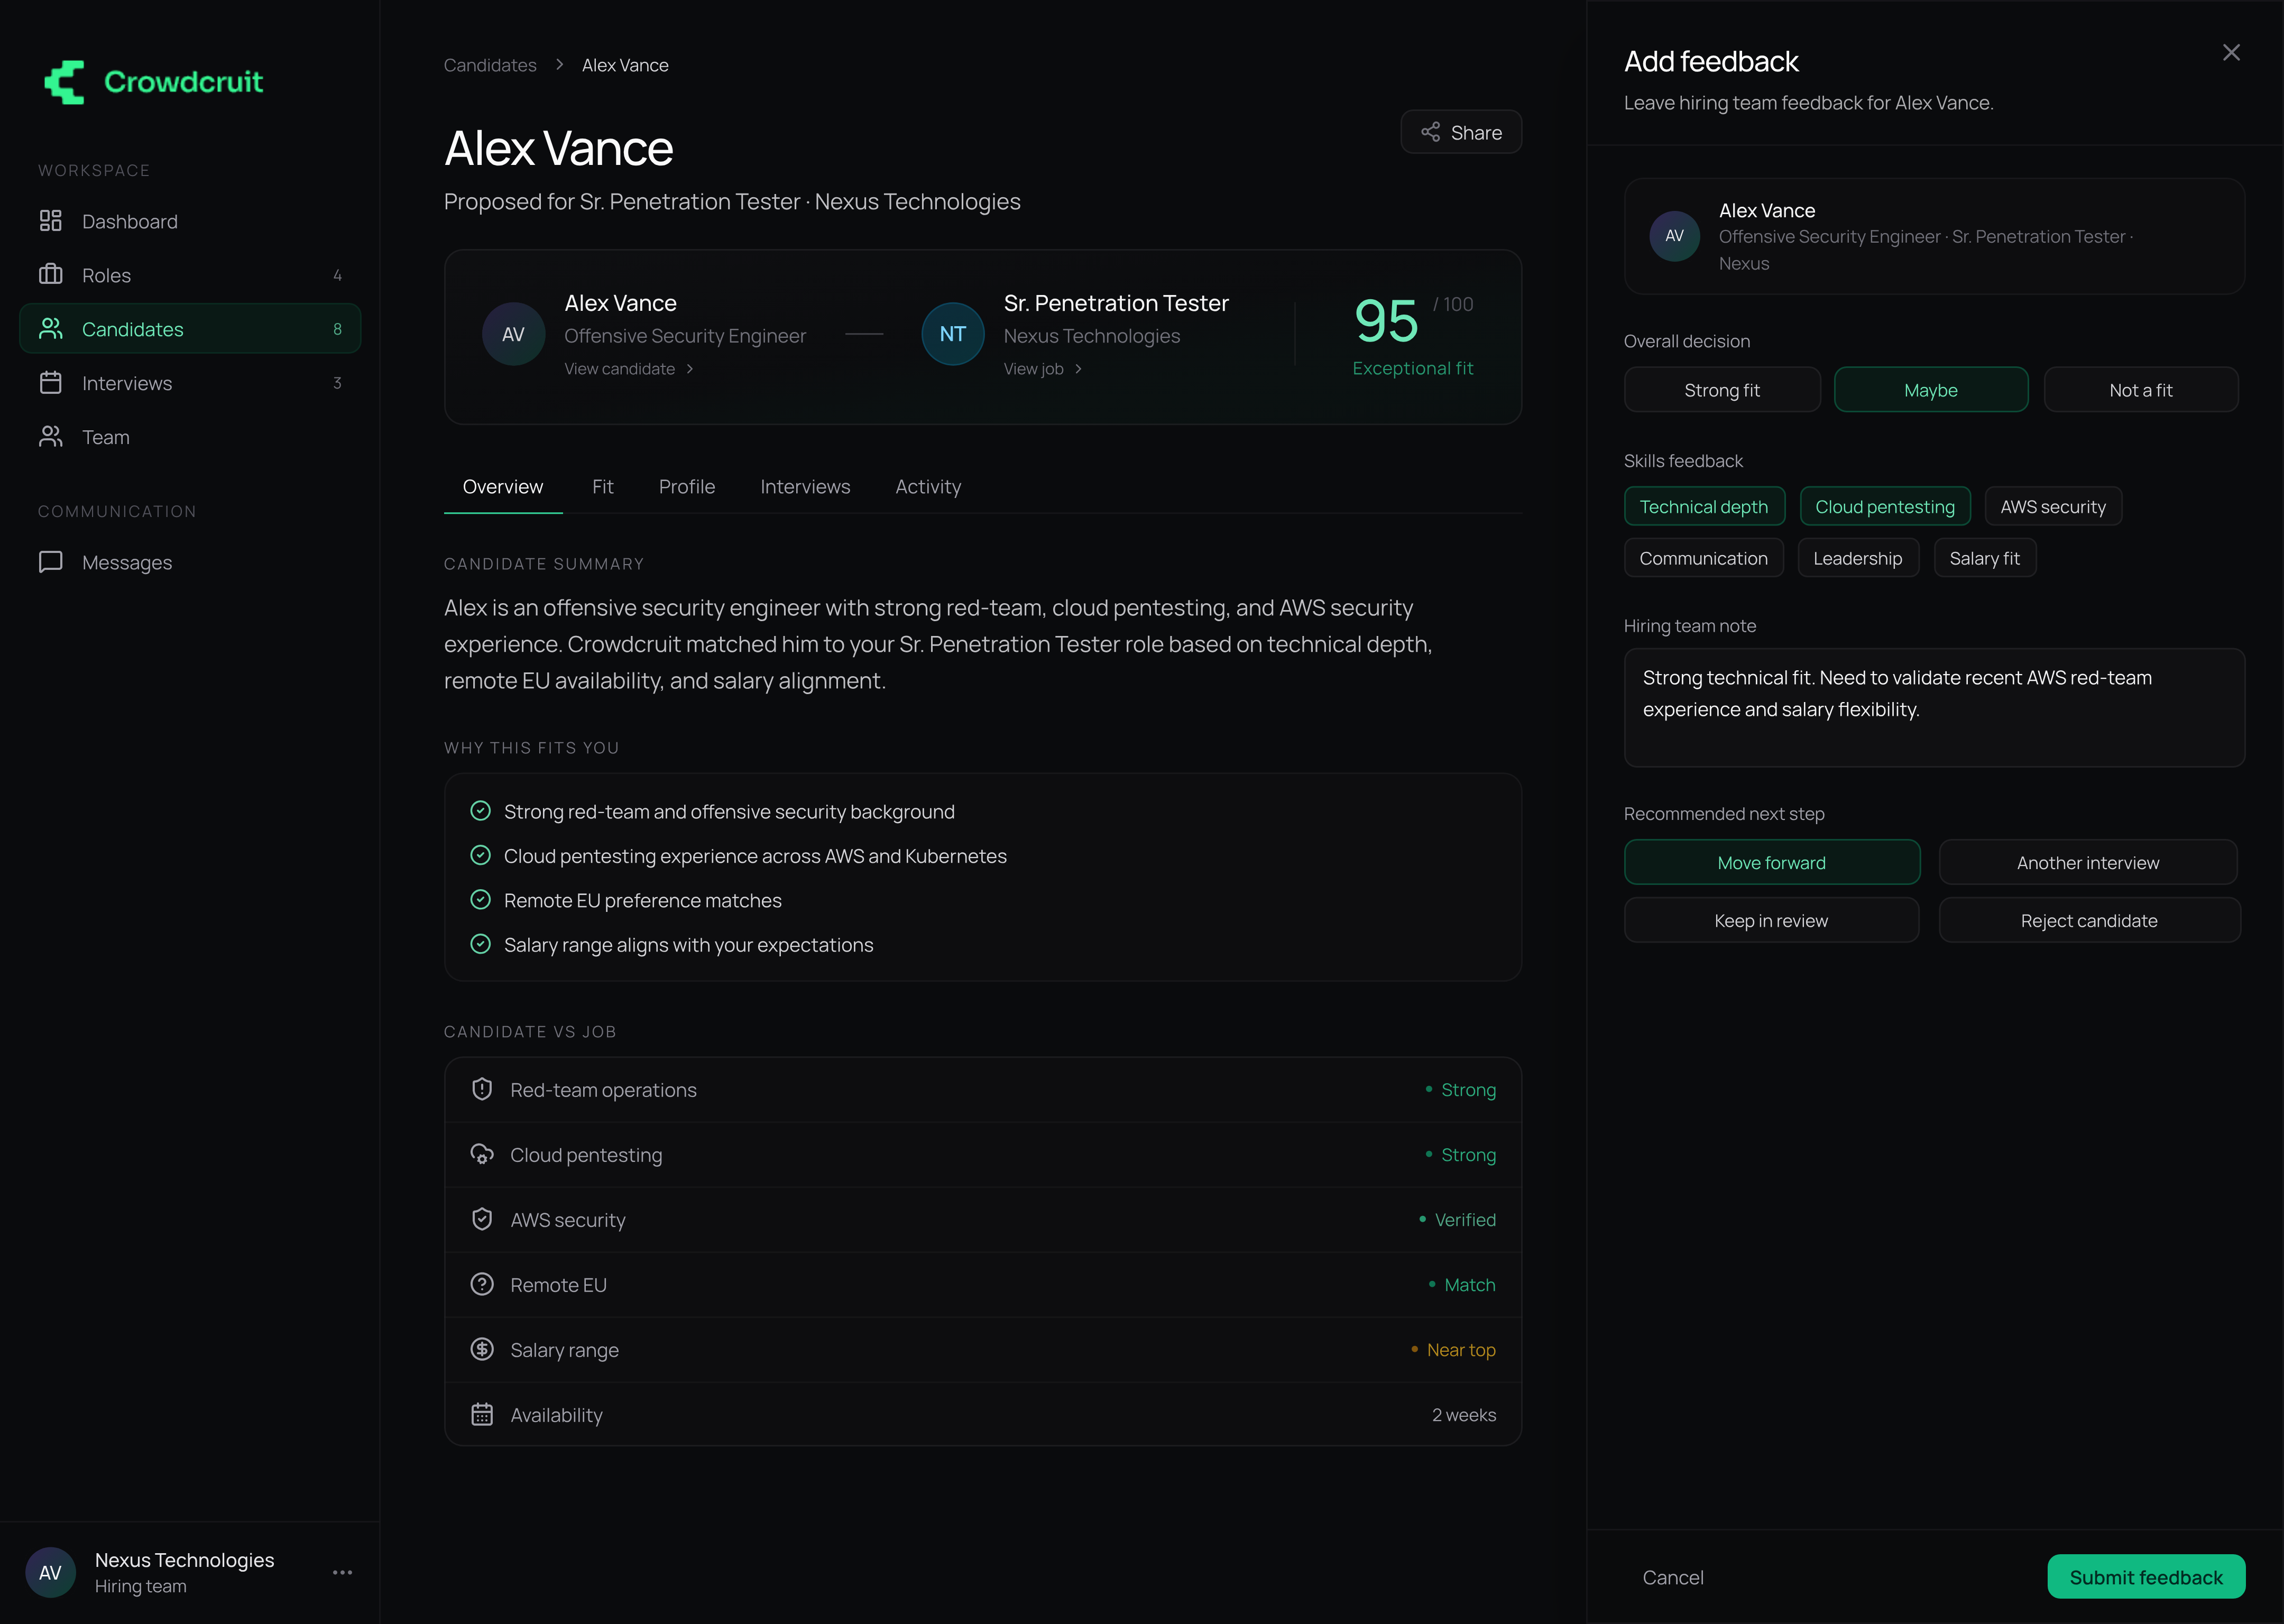Choose Reject candidate as next step
The image size is (2284, 1624).
pos(2089,920)
